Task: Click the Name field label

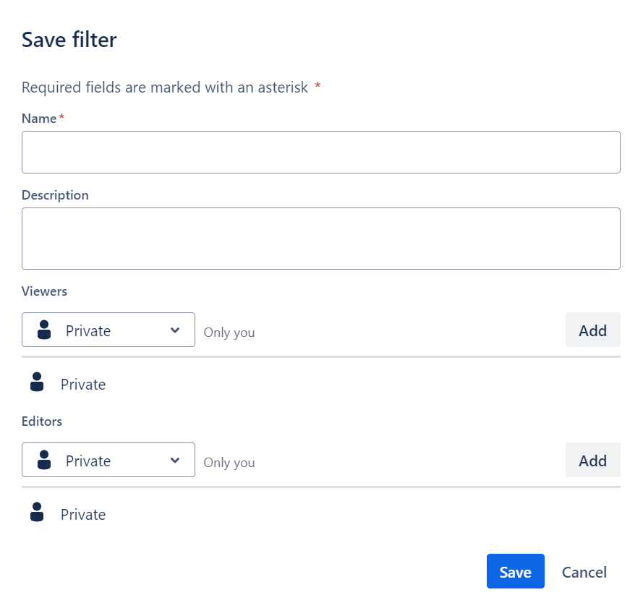Action: pyautogui.click(x=39, y=119)
